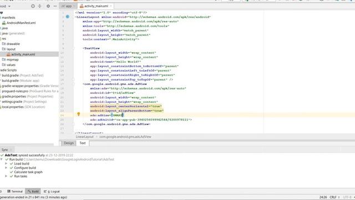The height and width of the screenshot is (200, 355).
Task: Select the res folder
Action: [4, 38]
